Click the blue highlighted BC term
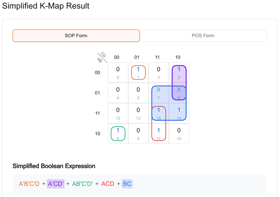Image resolution: width=280 pixels, height=197 pixels. click(x=127, y=184)
